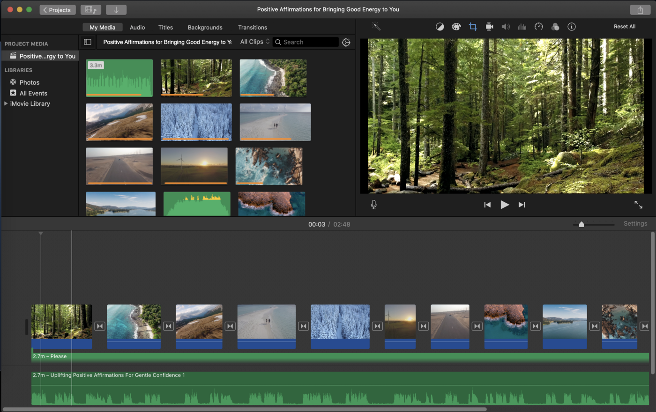The width and height of the screenshot is (656, 412).
Task: Open the stabilization camera tool
Action: click(489, 27)
